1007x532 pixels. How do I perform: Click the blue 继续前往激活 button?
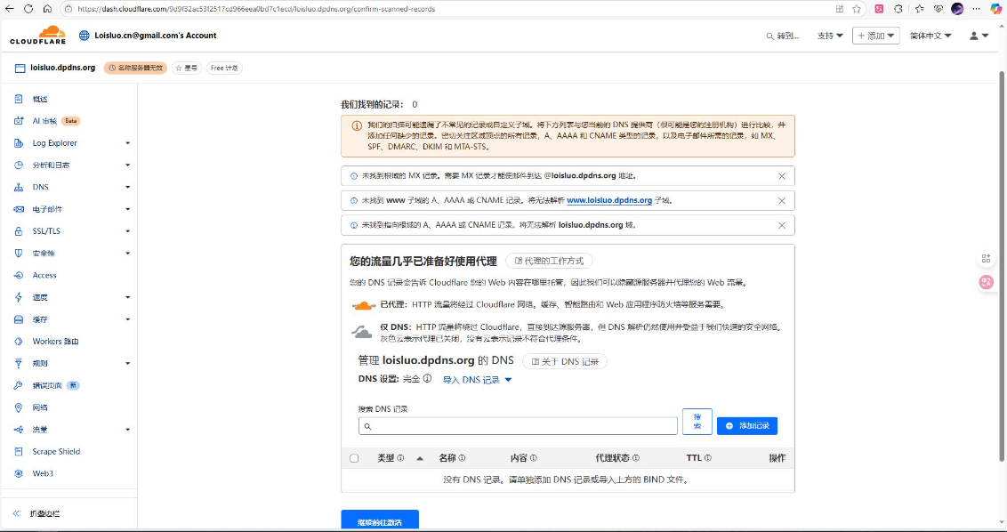[380, 520]
